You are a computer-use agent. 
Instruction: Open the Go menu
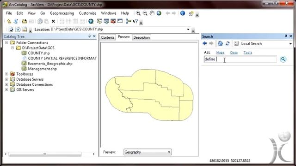coord(43,13)
